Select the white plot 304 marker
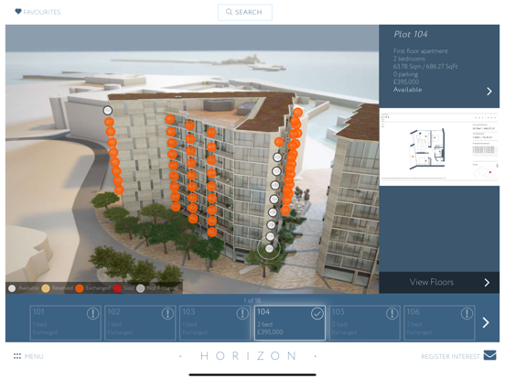The image size is (505, 379). 271,224
